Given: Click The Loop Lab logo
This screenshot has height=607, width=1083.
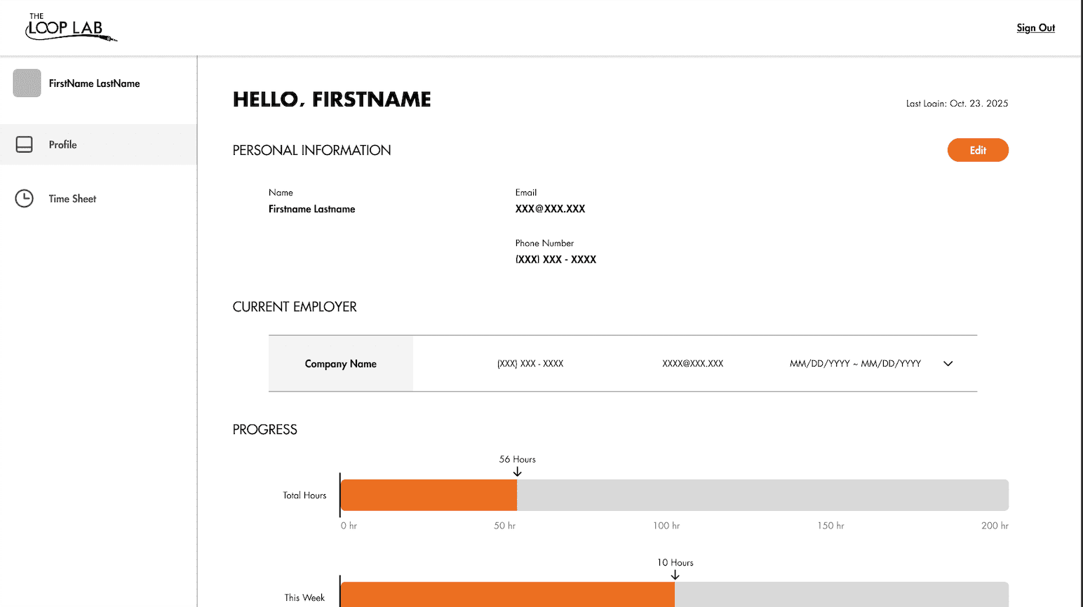Looking at the screenshot, I should click(69, 28).
